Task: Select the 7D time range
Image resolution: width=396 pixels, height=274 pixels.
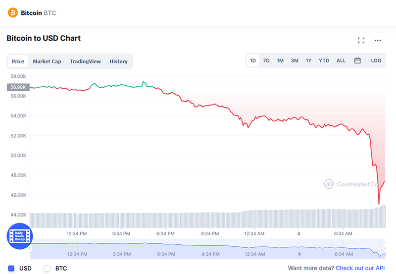Action: [x=266, y=60]
